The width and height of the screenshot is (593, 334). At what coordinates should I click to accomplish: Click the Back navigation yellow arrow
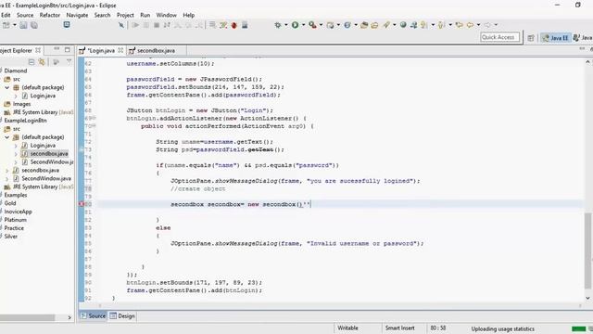[470, 25]
